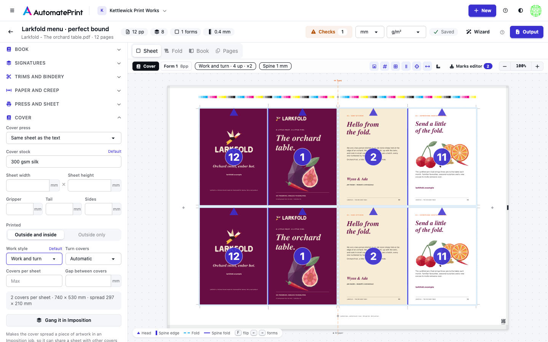Expand the BOOK section
The height and width of the screenshot is (342, 548).
(64, 49)
